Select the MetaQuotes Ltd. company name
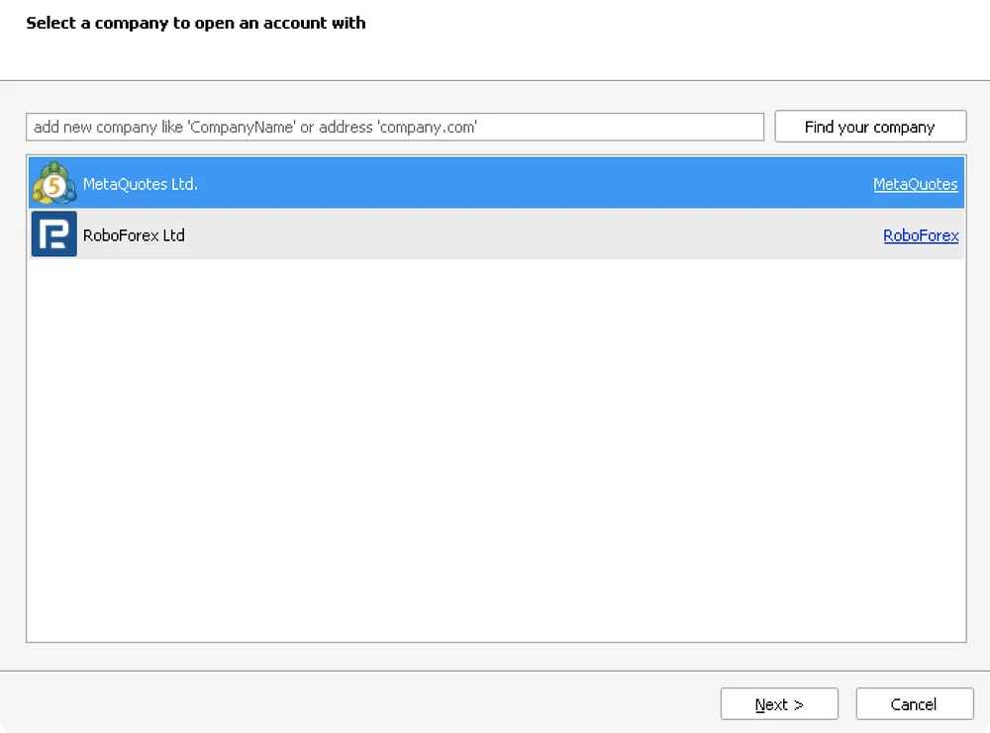This screenshot has height=733, width=990. pos(141,184)
